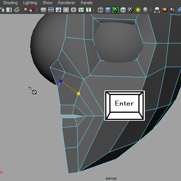Viewport: 181px width, 181px height.
Task: Toggle the grid display icon
Action: coord(43,10)
